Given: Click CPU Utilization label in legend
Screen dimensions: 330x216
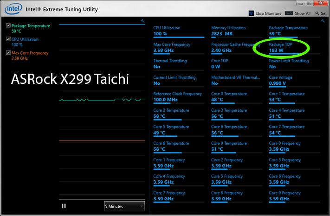Looking at the screenshot, I should click(x=25, y=39).
